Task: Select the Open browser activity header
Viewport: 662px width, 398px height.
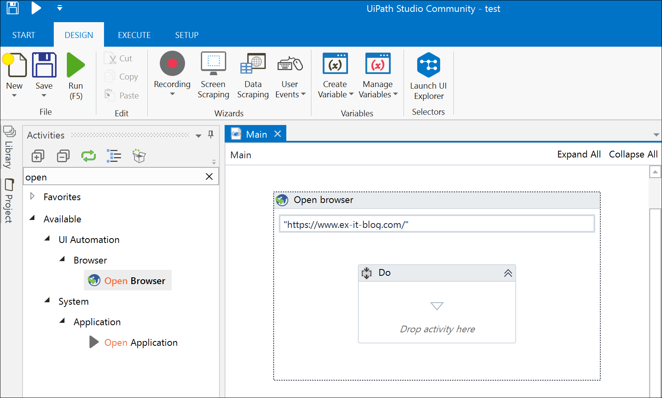Action: (x=437, y=200)
